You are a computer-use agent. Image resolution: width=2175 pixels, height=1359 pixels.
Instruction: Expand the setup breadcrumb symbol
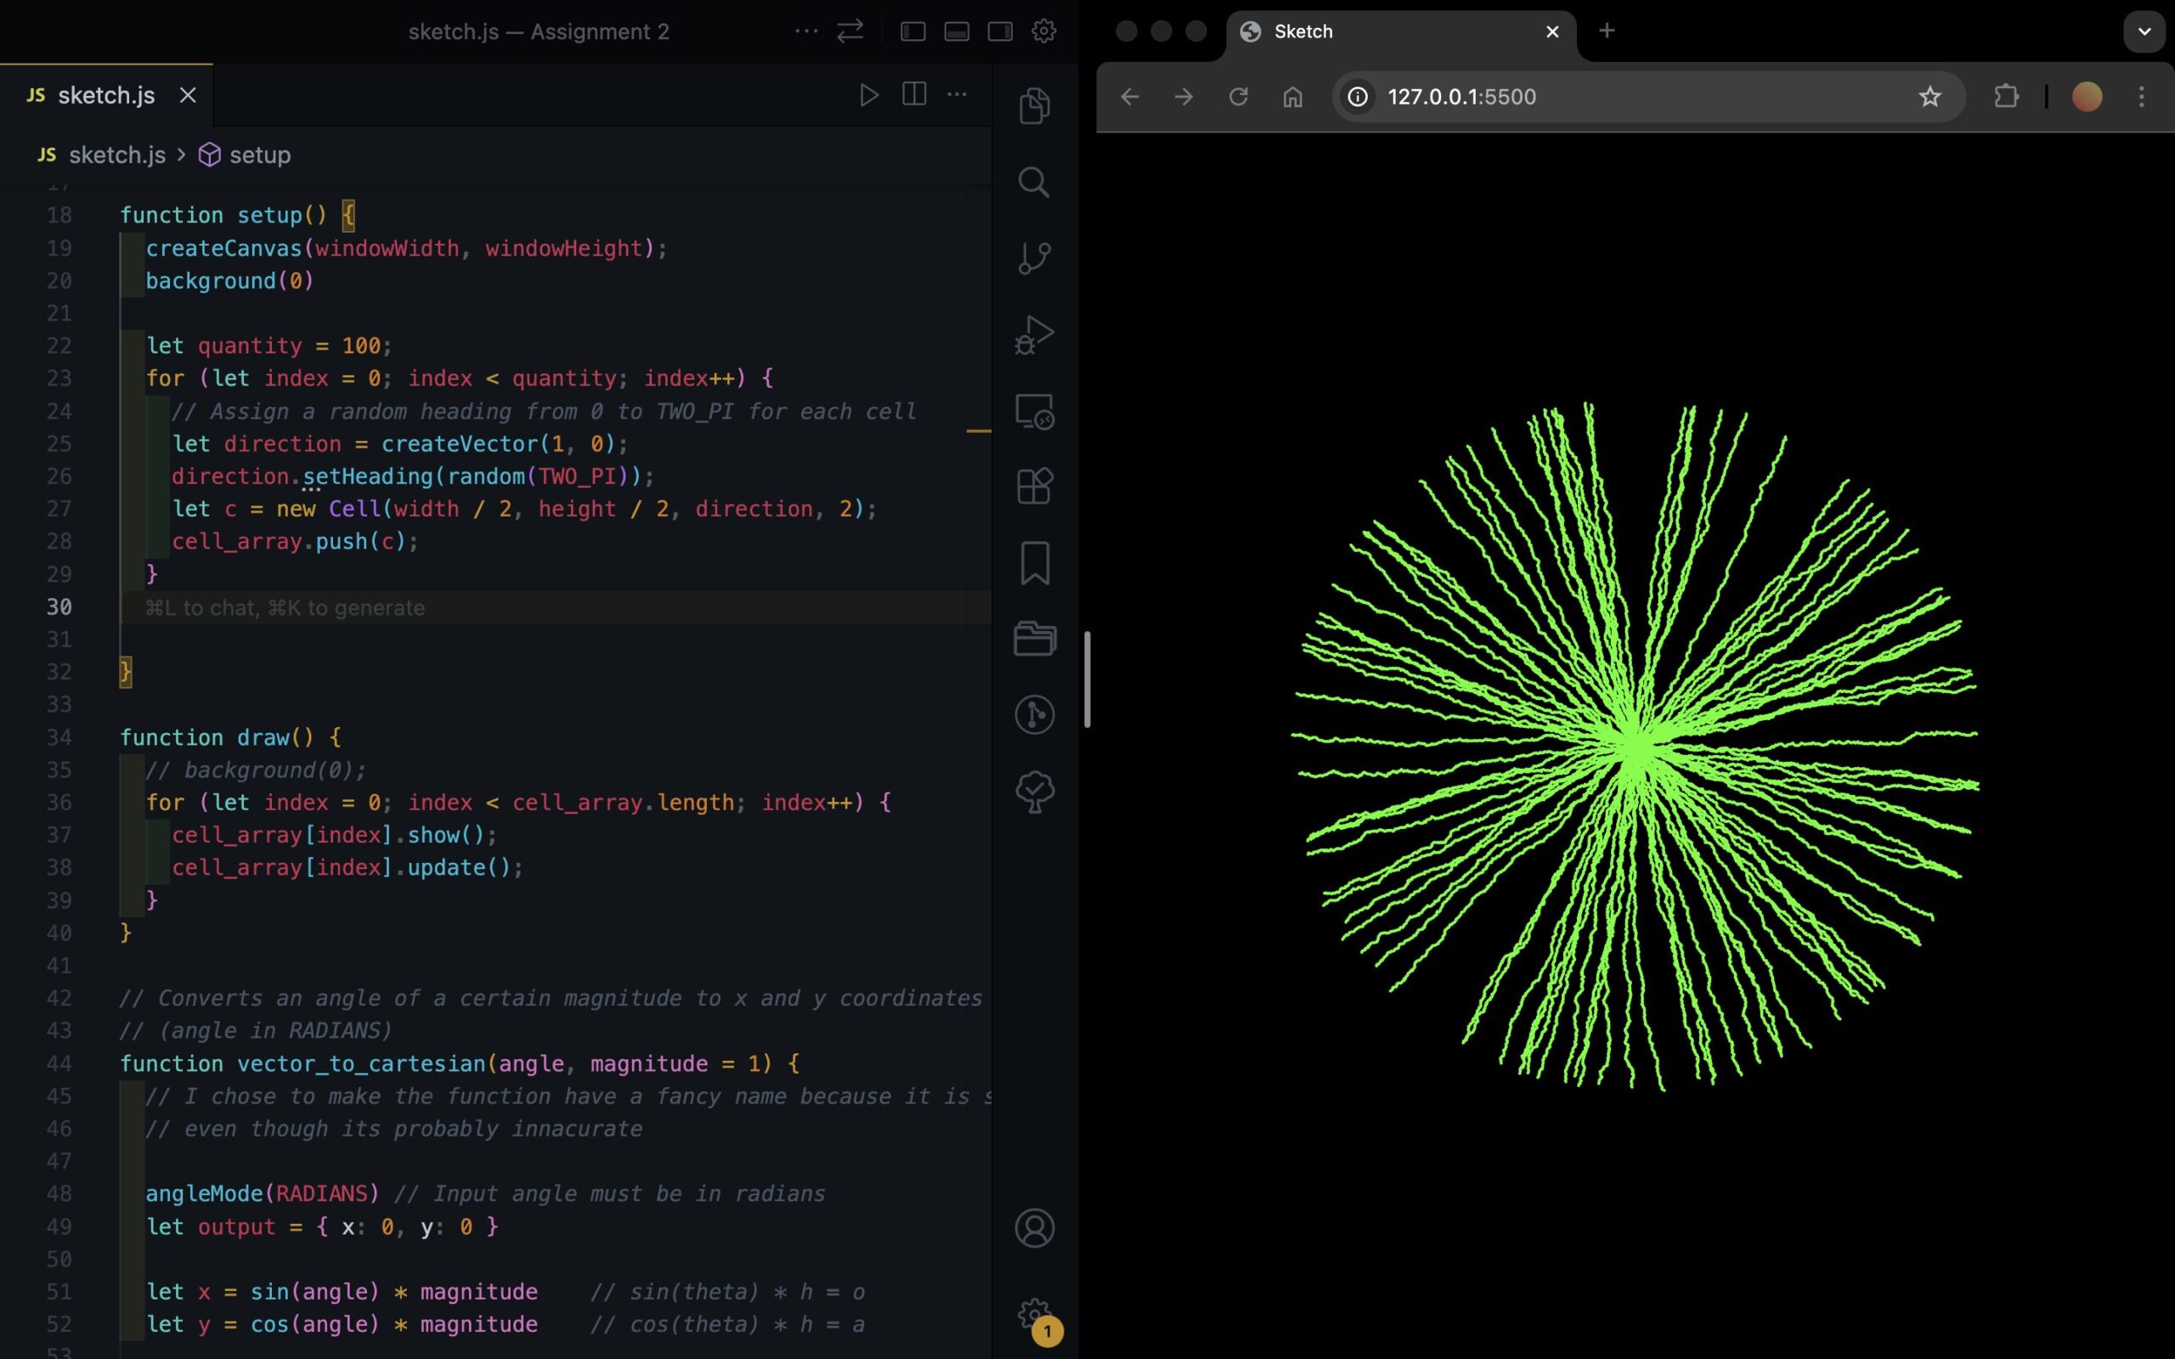coord(259,155)
